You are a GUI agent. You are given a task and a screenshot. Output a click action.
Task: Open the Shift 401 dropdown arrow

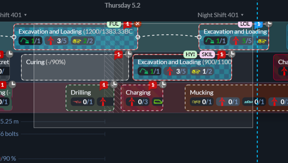25,15
